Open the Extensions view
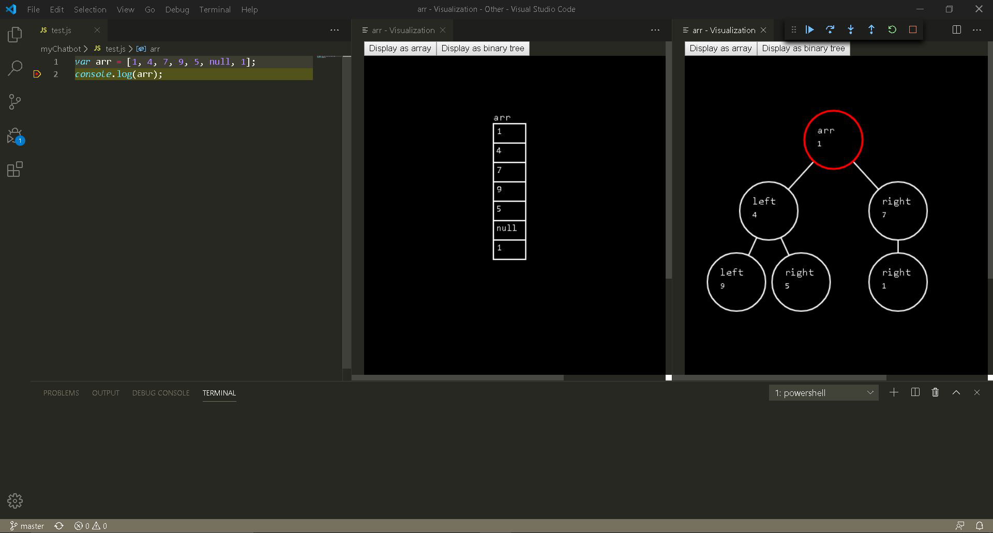 point(15,169)
